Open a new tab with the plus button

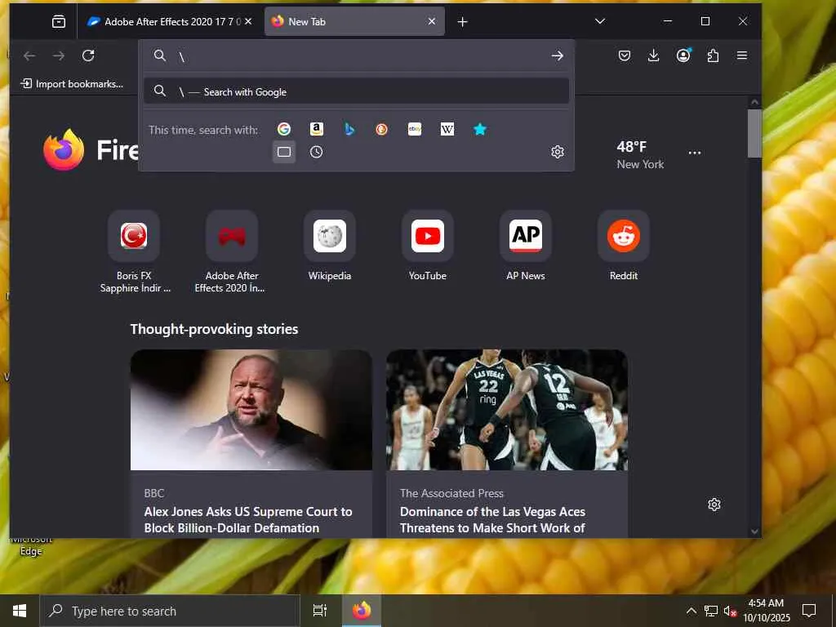[462, 22]
